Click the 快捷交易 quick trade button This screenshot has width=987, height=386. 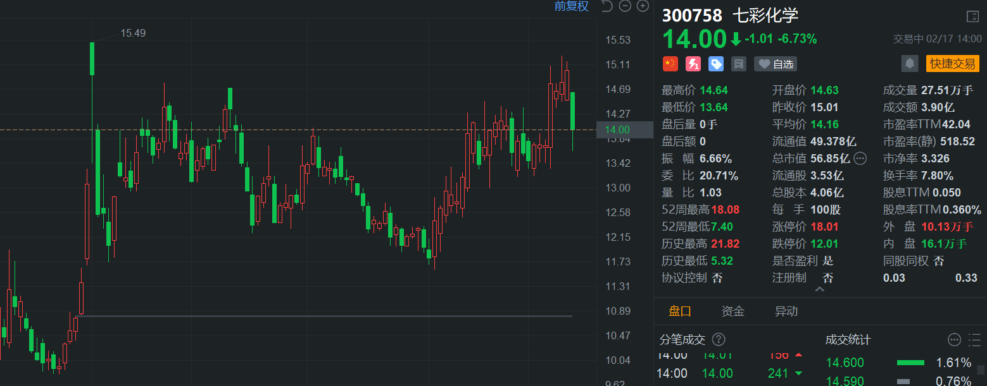click(952, 63)
